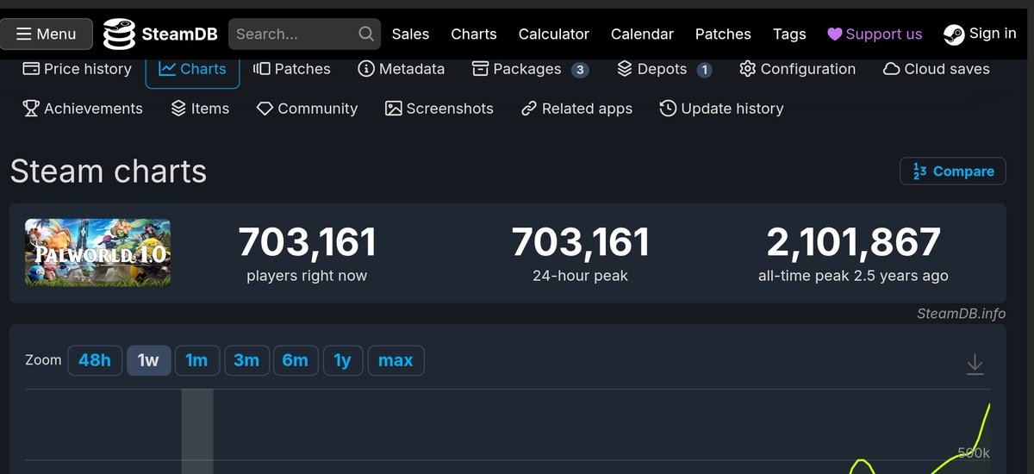Click the 2,101,867 all-time peak value
The image size is (1034, 474).
tap(853, 243)
